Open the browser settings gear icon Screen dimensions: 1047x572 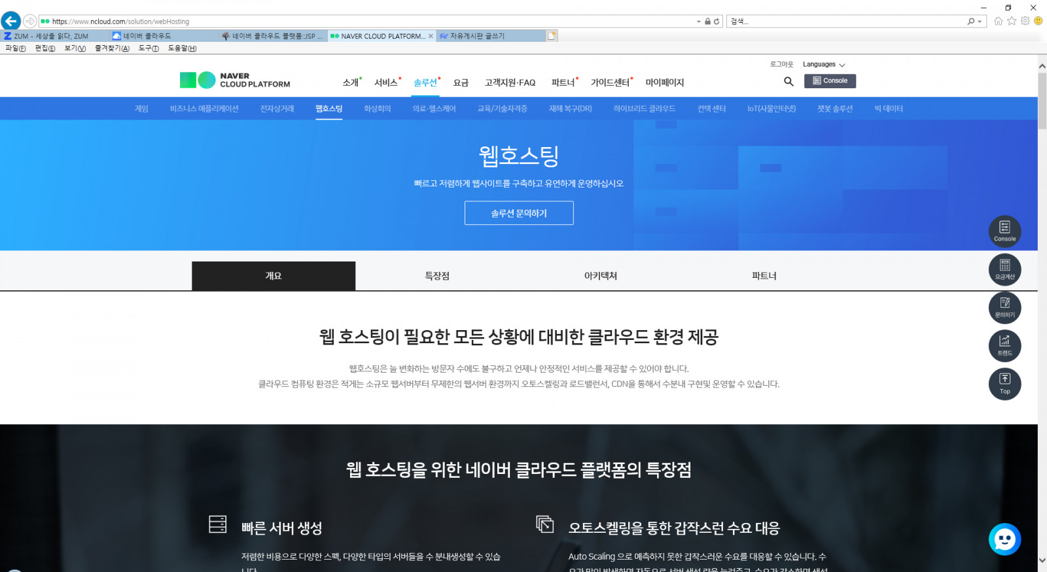[1025, 21]
